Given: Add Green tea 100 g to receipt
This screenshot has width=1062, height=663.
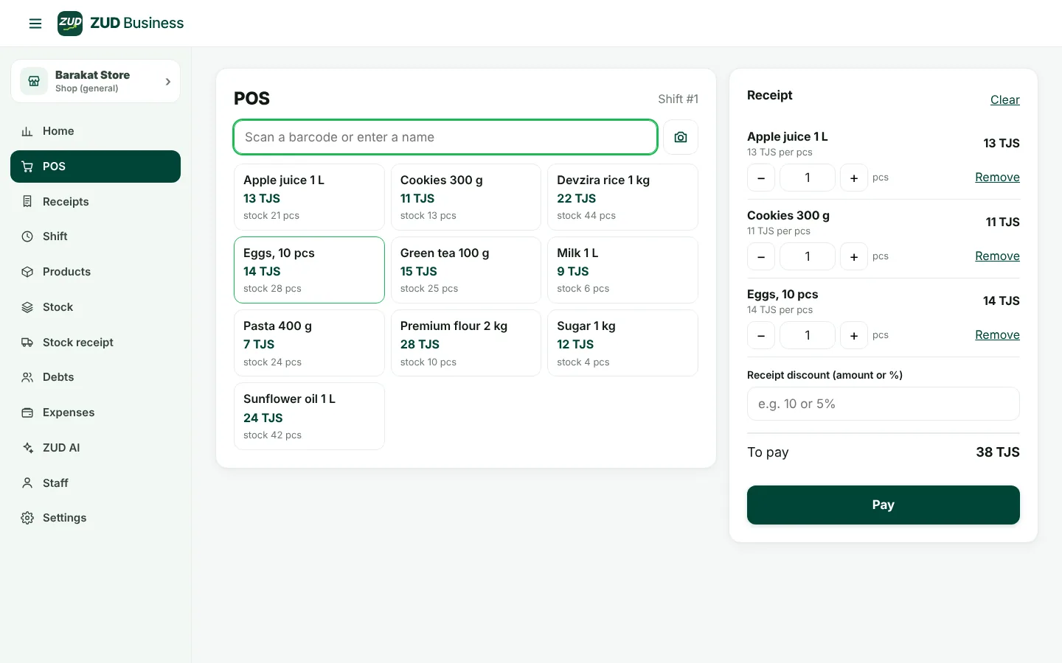Looking at the screenshot, I should (466, 270).
